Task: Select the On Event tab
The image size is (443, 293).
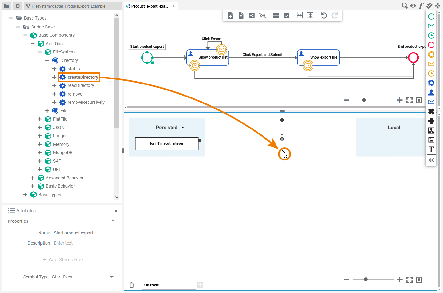Action: coord(152,285)
